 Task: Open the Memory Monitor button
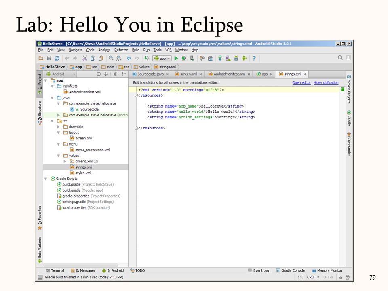pos(327,270)
